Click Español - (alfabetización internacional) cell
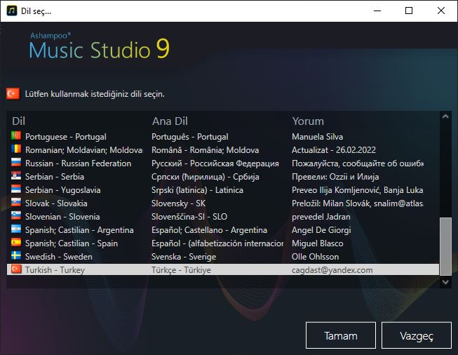458x355 pixels. 217,243
